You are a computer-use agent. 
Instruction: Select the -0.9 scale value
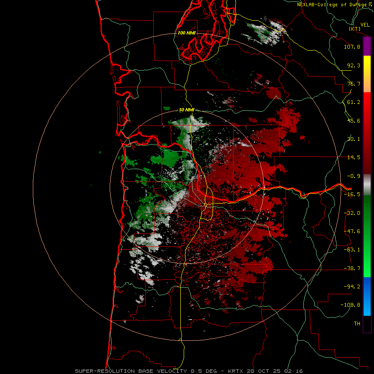354,176
